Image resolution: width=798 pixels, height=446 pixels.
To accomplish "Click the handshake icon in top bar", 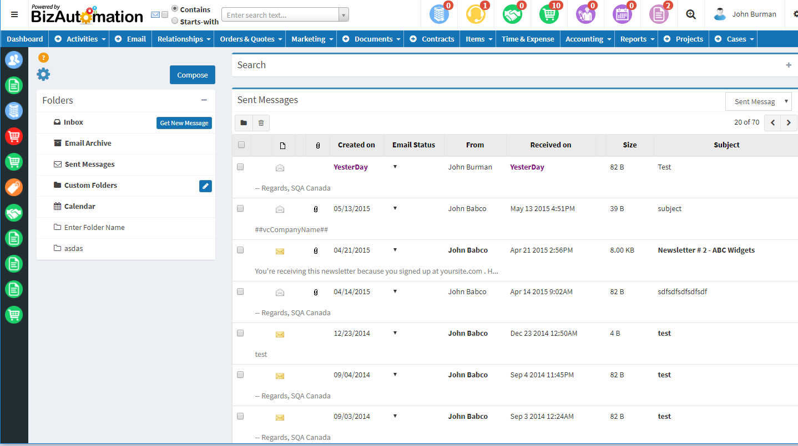I will click(x=512, y=15).
